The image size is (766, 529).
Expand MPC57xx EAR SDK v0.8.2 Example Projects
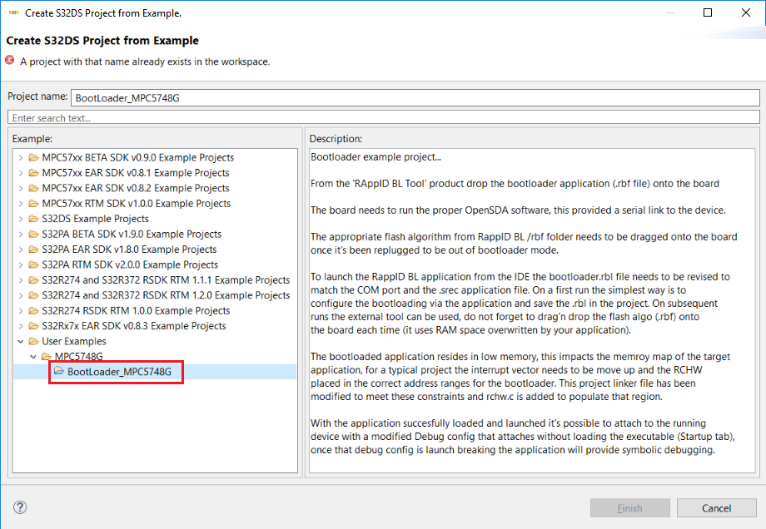(21, 188)
